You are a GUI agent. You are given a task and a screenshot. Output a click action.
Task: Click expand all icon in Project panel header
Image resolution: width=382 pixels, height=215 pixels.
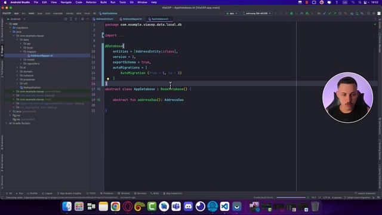coord(71,19)
